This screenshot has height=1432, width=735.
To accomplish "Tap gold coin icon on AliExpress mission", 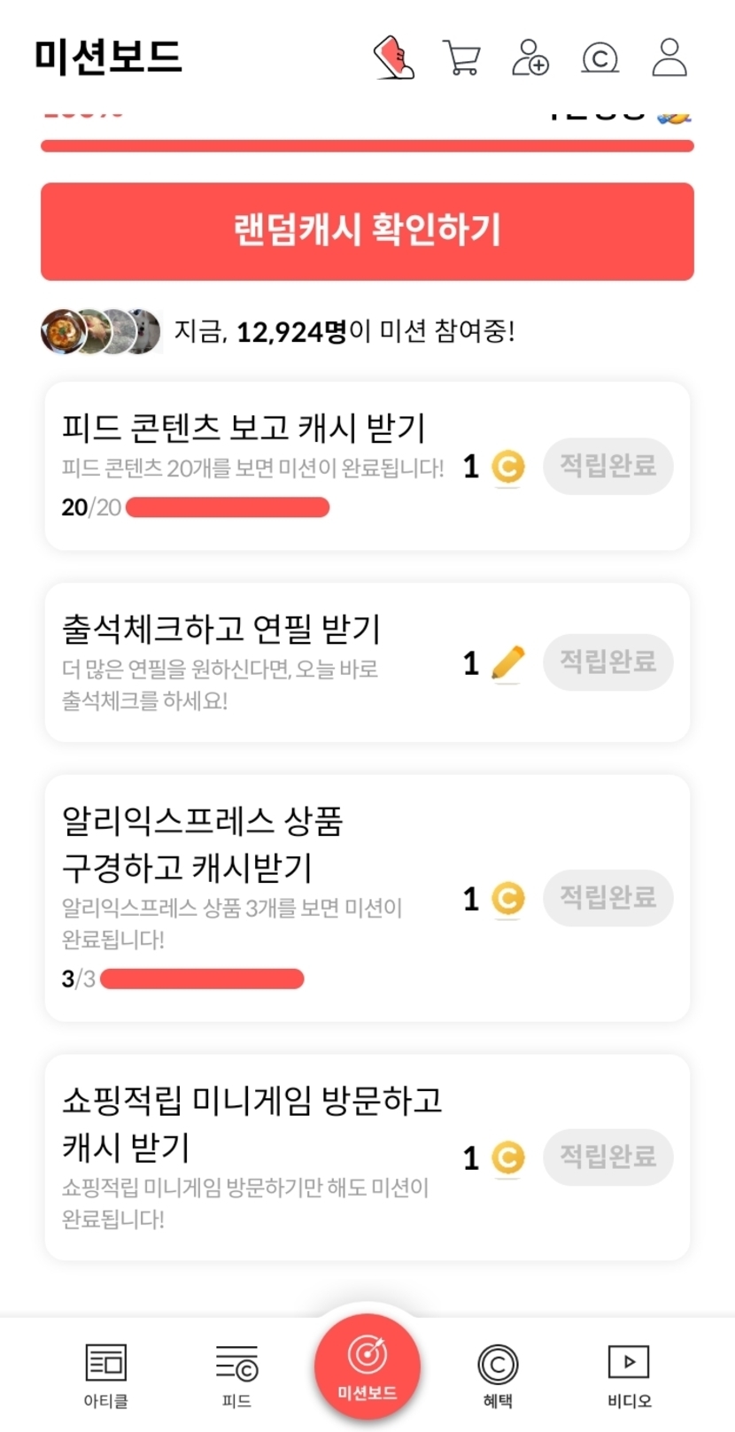I will [x=507, y=899].
